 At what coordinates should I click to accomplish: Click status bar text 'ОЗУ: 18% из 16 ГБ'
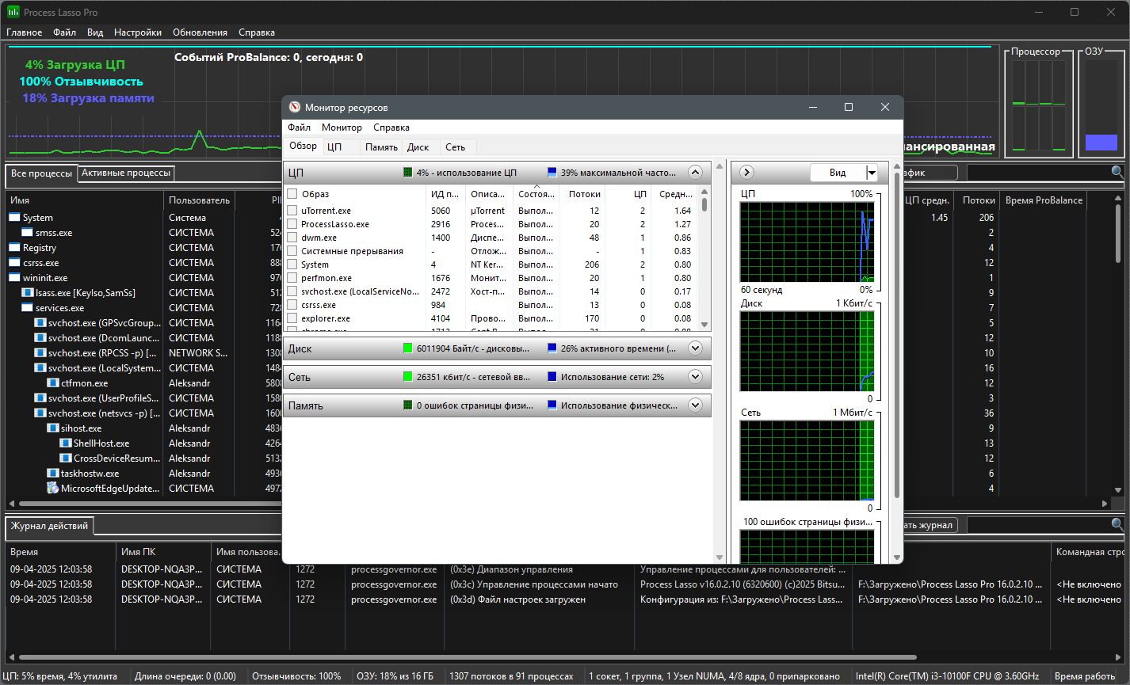tap(395, 676)
